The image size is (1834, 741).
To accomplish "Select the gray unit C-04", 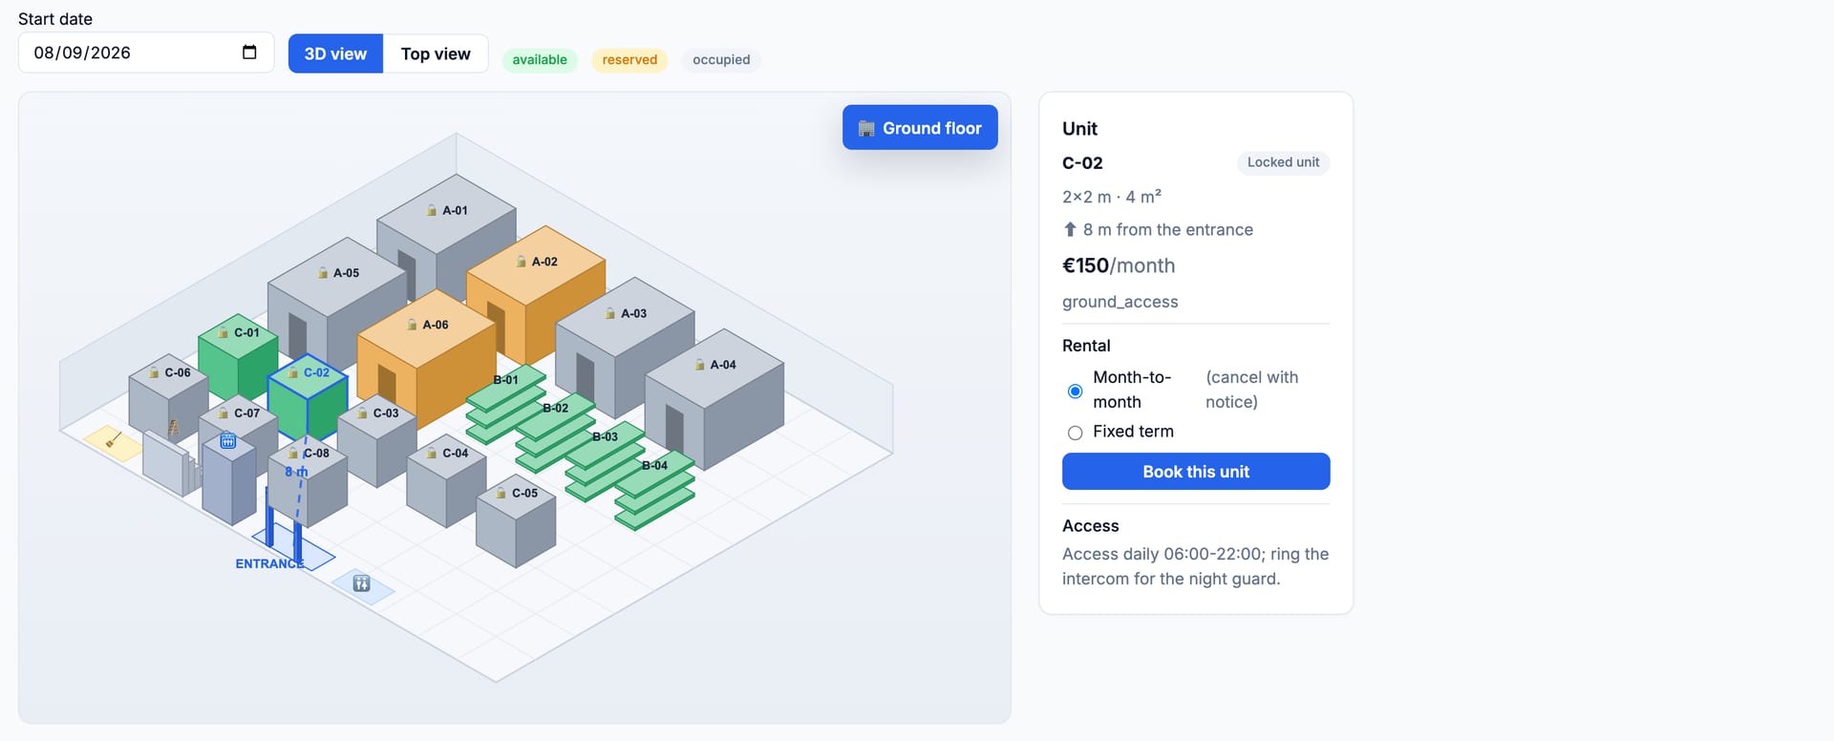I will 447,482.
